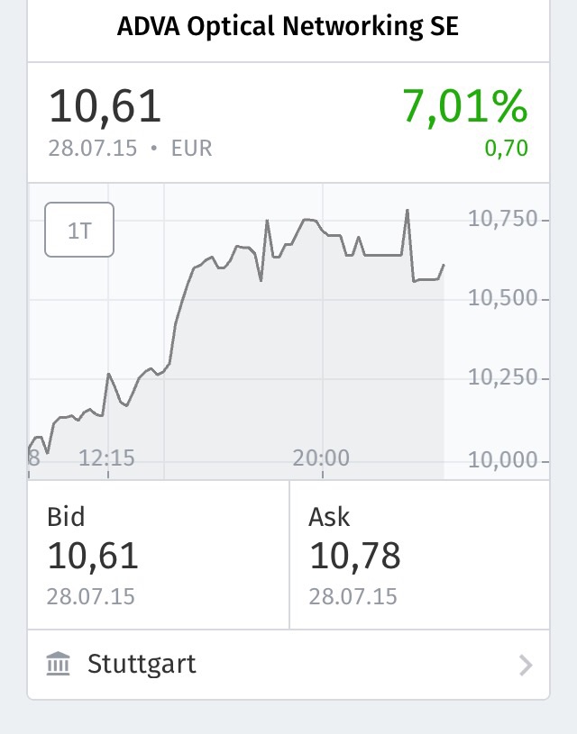
Task: Click the ADVA Optical Networking SE title
Action: (288, 27)
